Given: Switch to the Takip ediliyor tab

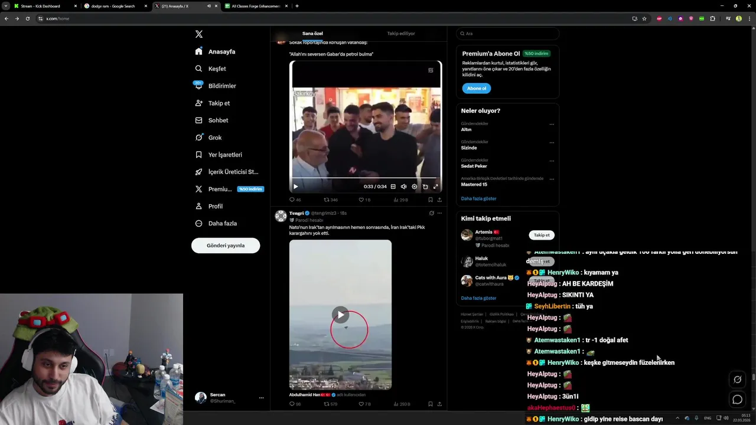Looking at the screenshot, I should [401, 34].
